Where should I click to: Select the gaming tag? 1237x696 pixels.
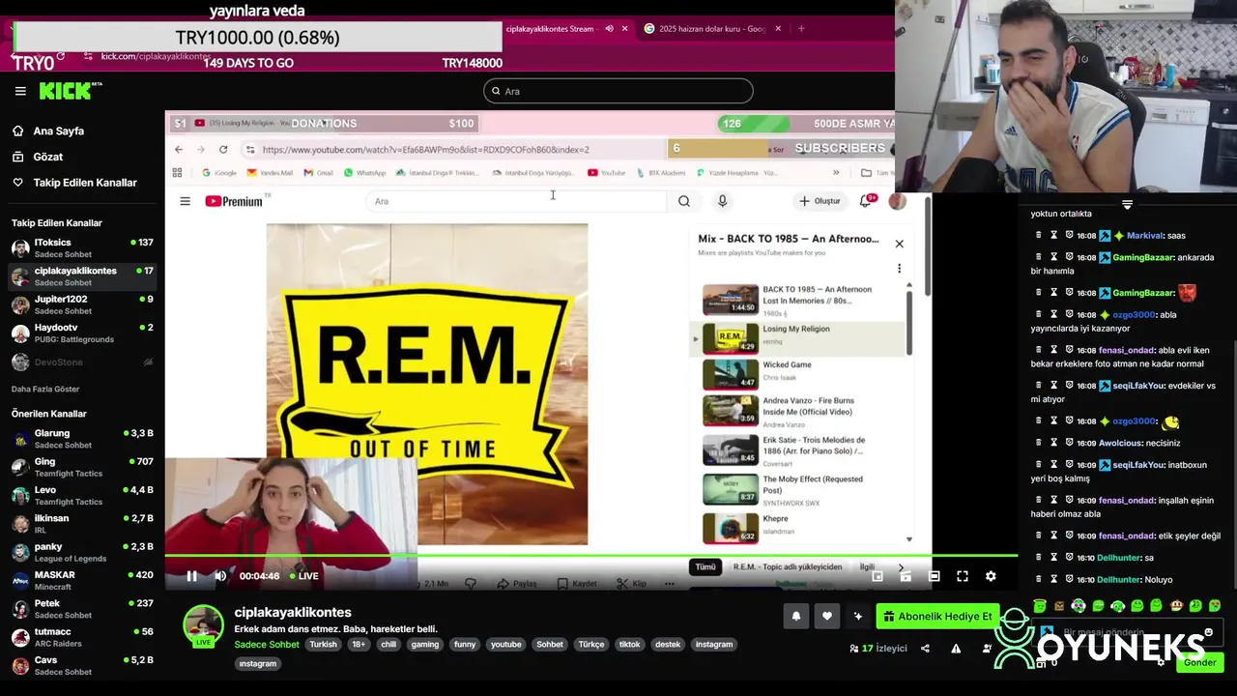(x=425, y=645)
